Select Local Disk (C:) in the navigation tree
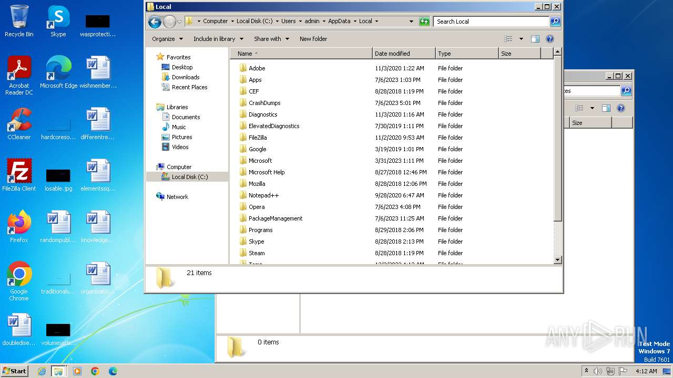673x378 pixels. click(x=189, y=177)
